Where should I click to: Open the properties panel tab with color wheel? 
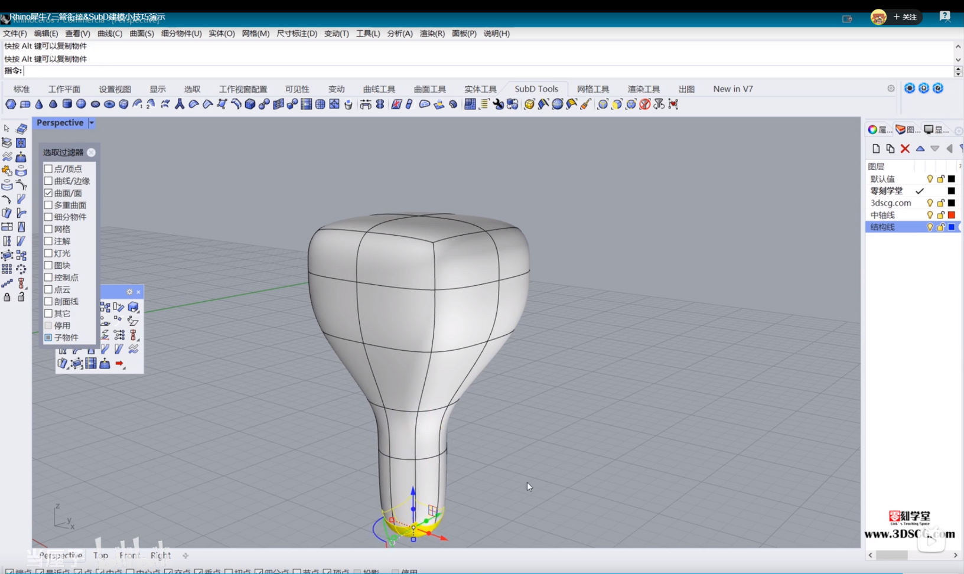click(878, 129)
